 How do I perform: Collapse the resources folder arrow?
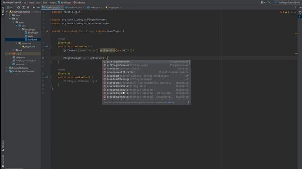click(x=17, y=43)
